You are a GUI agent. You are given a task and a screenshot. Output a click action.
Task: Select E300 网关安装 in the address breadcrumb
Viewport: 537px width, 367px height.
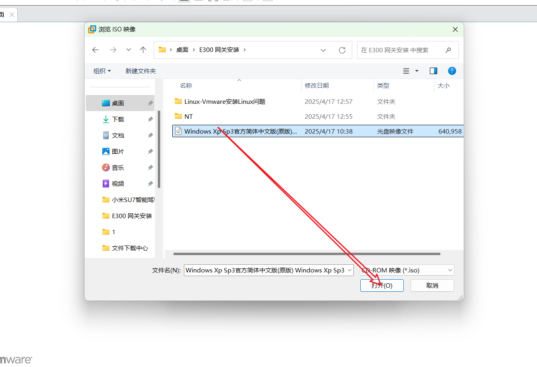[219, 50]
